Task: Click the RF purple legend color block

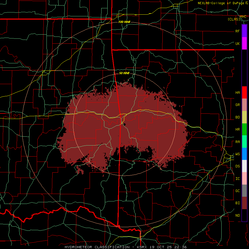Action: pyautogui.click(x=244, y=31)
